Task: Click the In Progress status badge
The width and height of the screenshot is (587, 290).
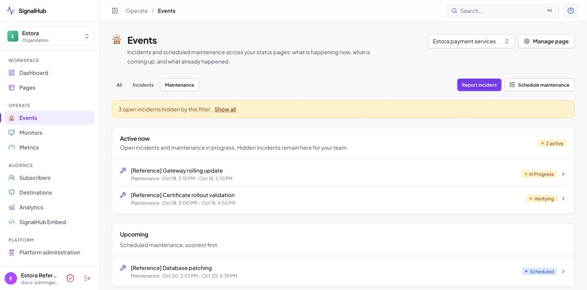Action: (539, 174)
